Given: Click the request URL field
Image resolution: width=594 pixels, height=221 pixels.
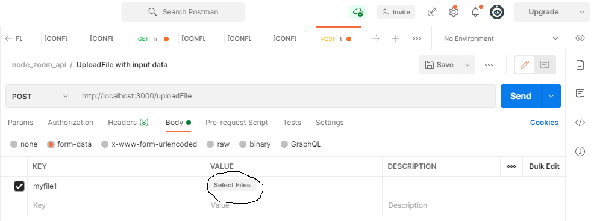Looking at the screenshot, I should click(x=286, y=96).
